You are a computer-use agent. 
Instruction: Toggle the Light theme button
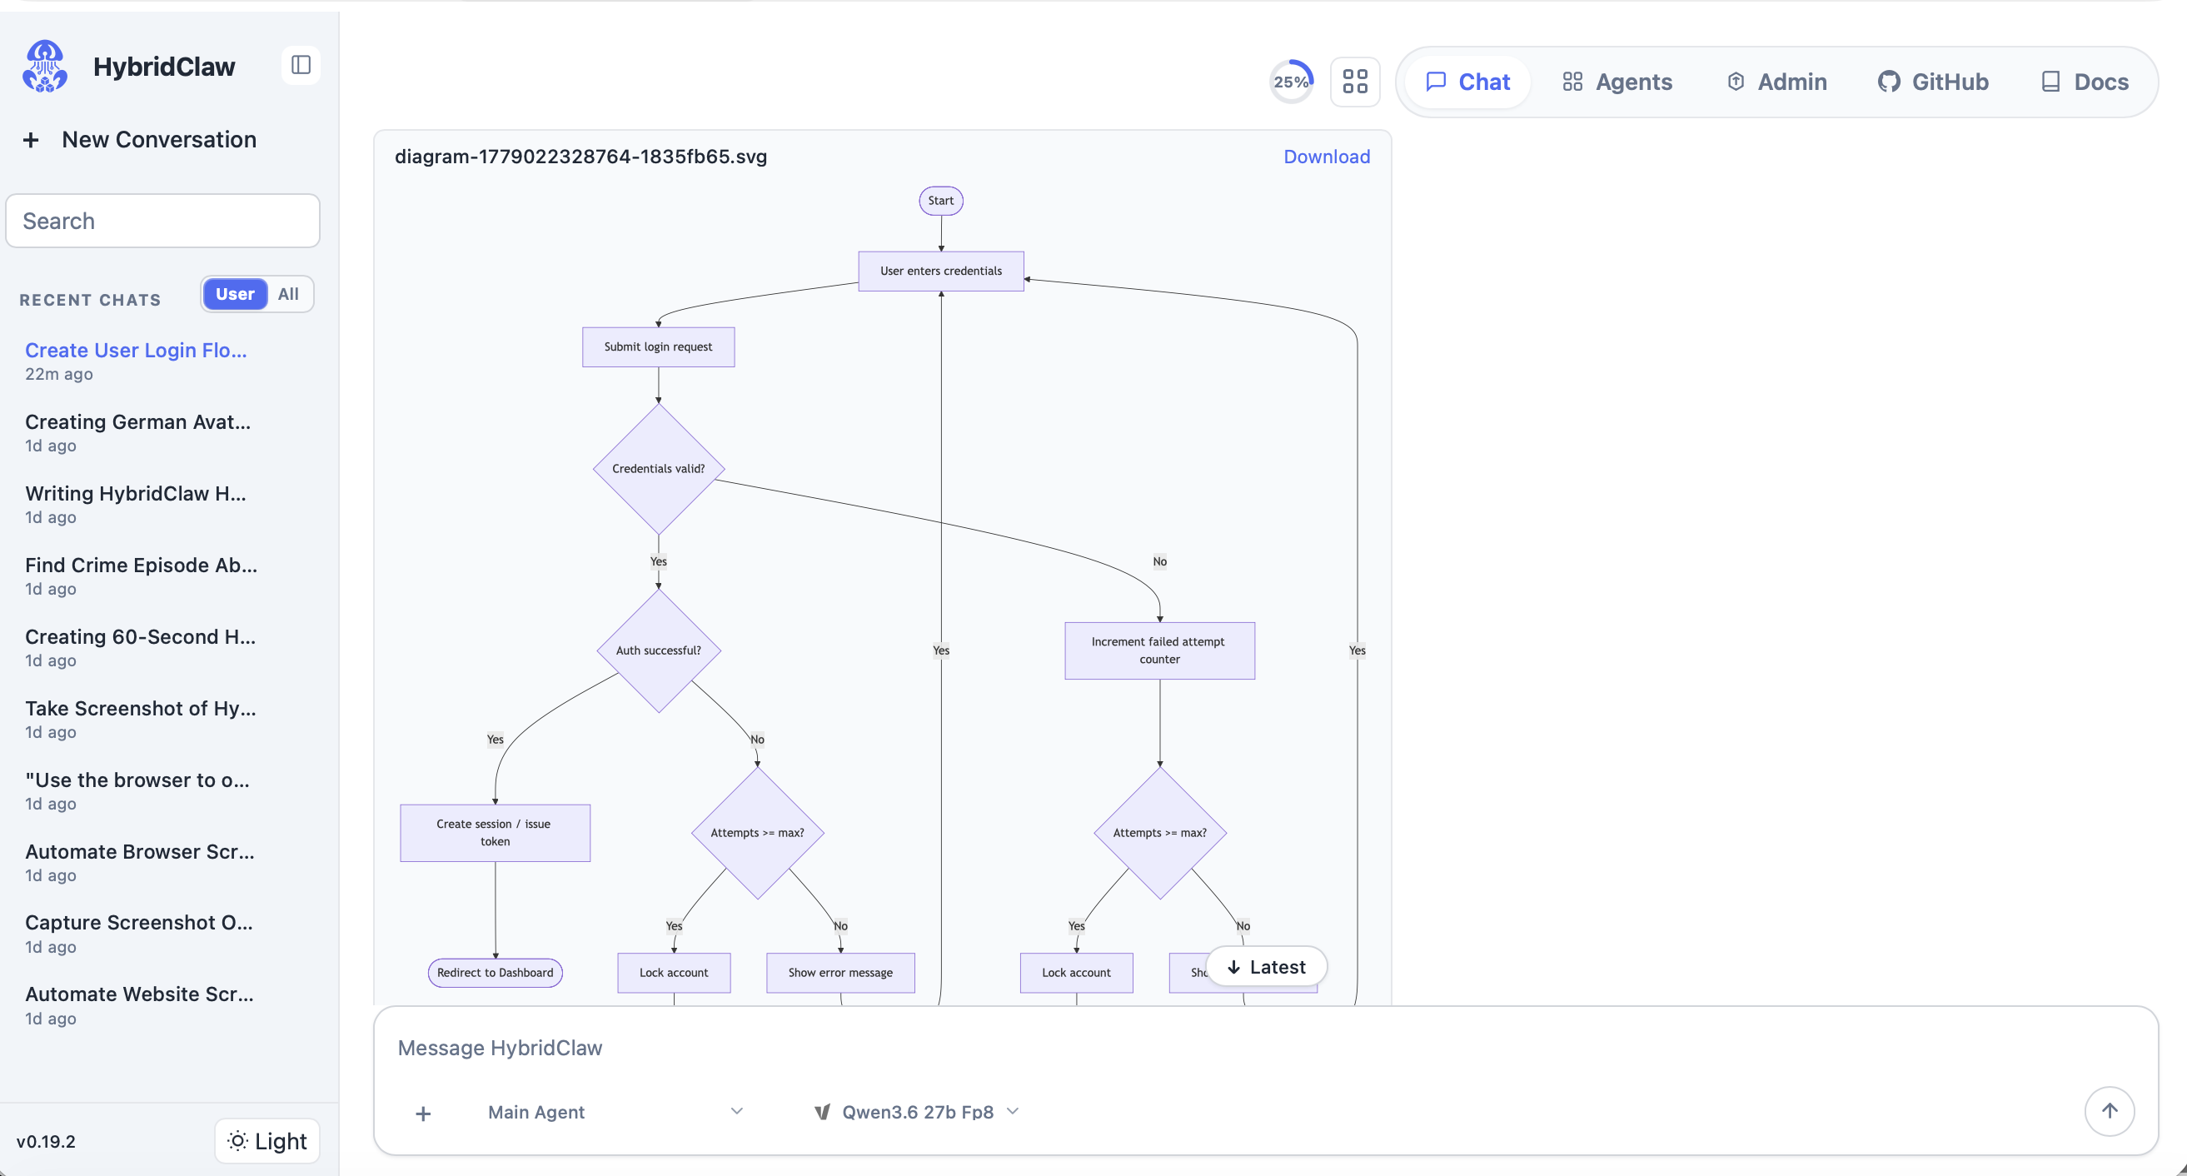tap(267, 1141)
